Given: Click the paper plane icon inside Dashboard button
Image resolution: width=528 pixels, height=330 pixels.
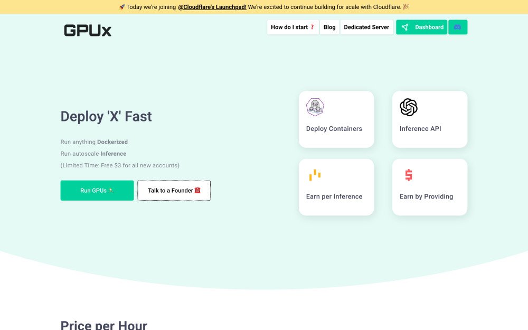Looking at the screenshot, I should coord(405,27).
